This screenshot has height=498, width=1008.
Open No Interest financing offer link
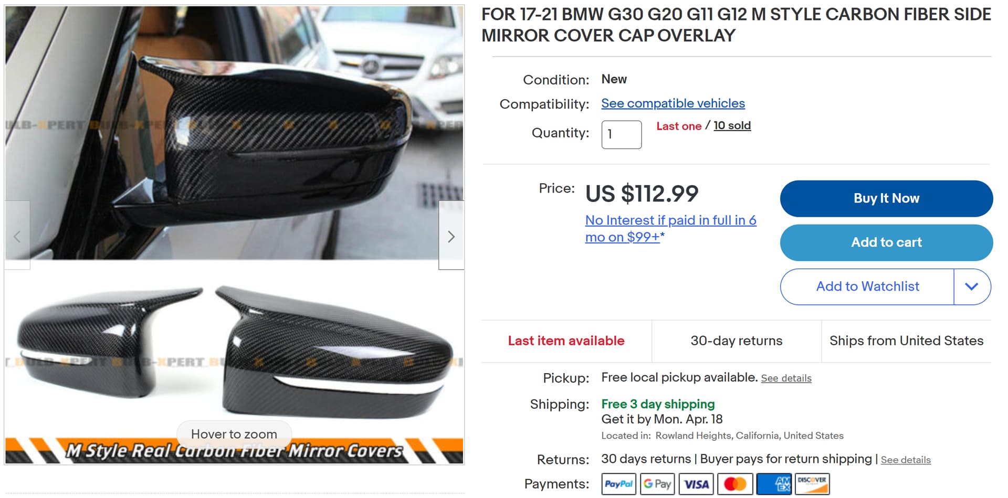(x=670, y=228)
